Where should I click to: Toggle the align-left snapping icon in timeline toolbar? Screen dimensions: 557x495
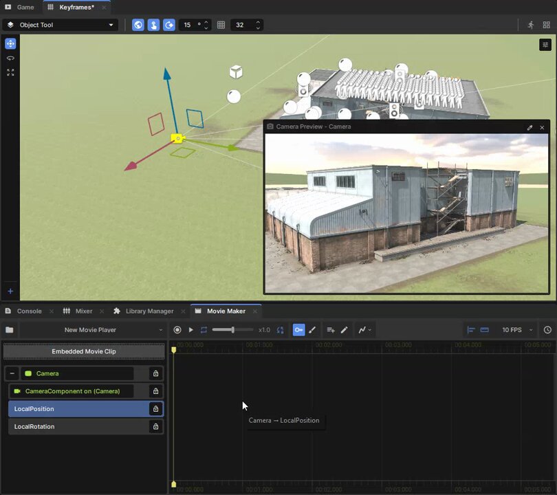pyautogui.click(x=471, y=330)
